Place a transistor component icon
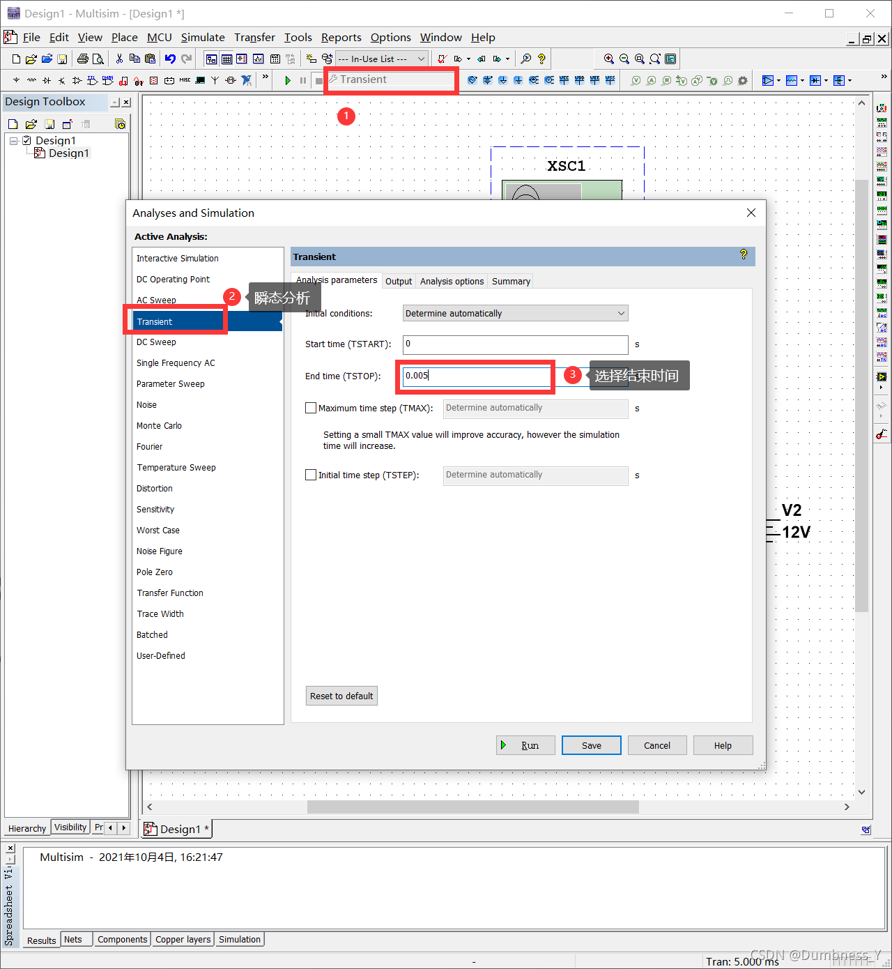Screen dimensions: 892x969 pos(62,80)
